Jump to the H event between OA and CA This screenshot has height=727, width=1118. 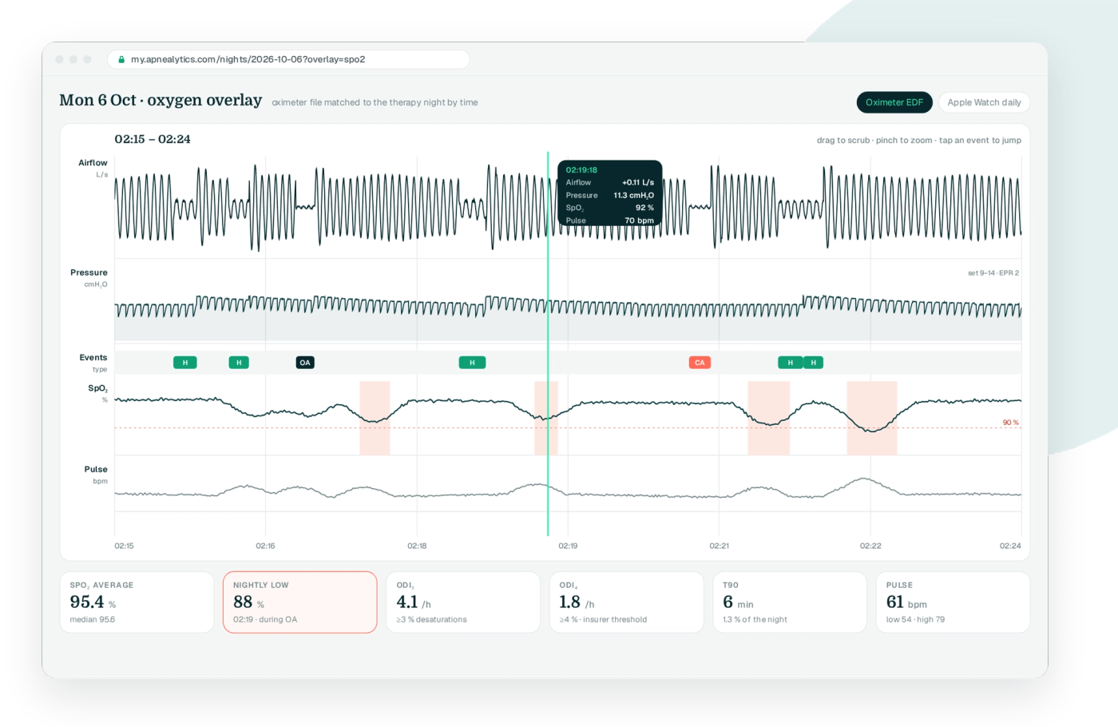[472, 363]
